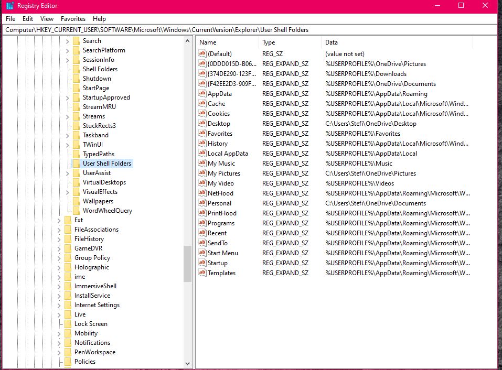Screen dimensions: 502x370
Task: Expand the StartupApproved key
Action: tap(67, 98)
